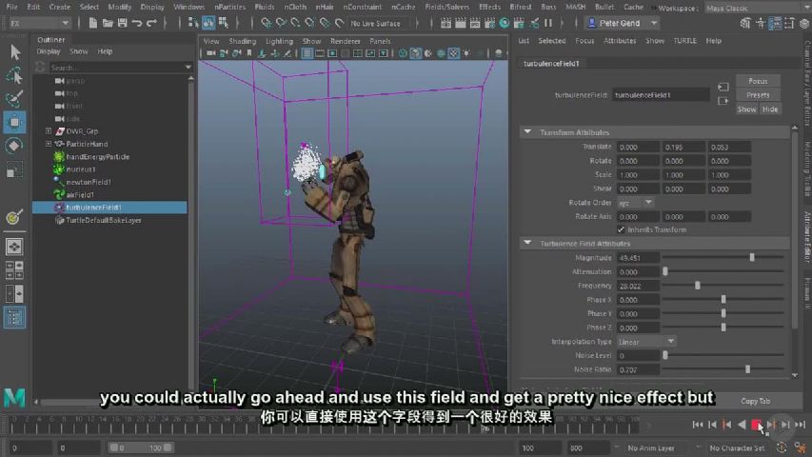Click the Open Scene folder icon
The image size is (812, 457).
point(108,23)
